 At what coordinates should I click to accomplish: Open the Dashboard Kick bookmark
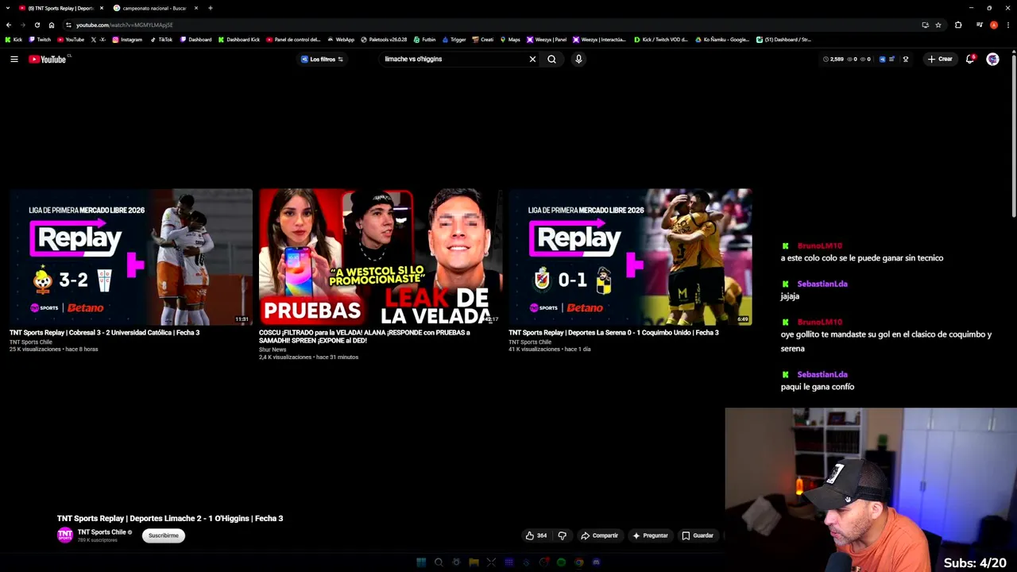[x=238, y=39]
